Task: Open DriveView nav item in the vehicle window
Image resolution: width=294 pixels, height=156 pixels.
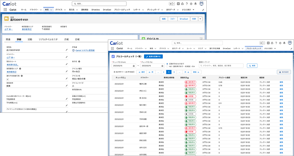Action: coord(96,10)
